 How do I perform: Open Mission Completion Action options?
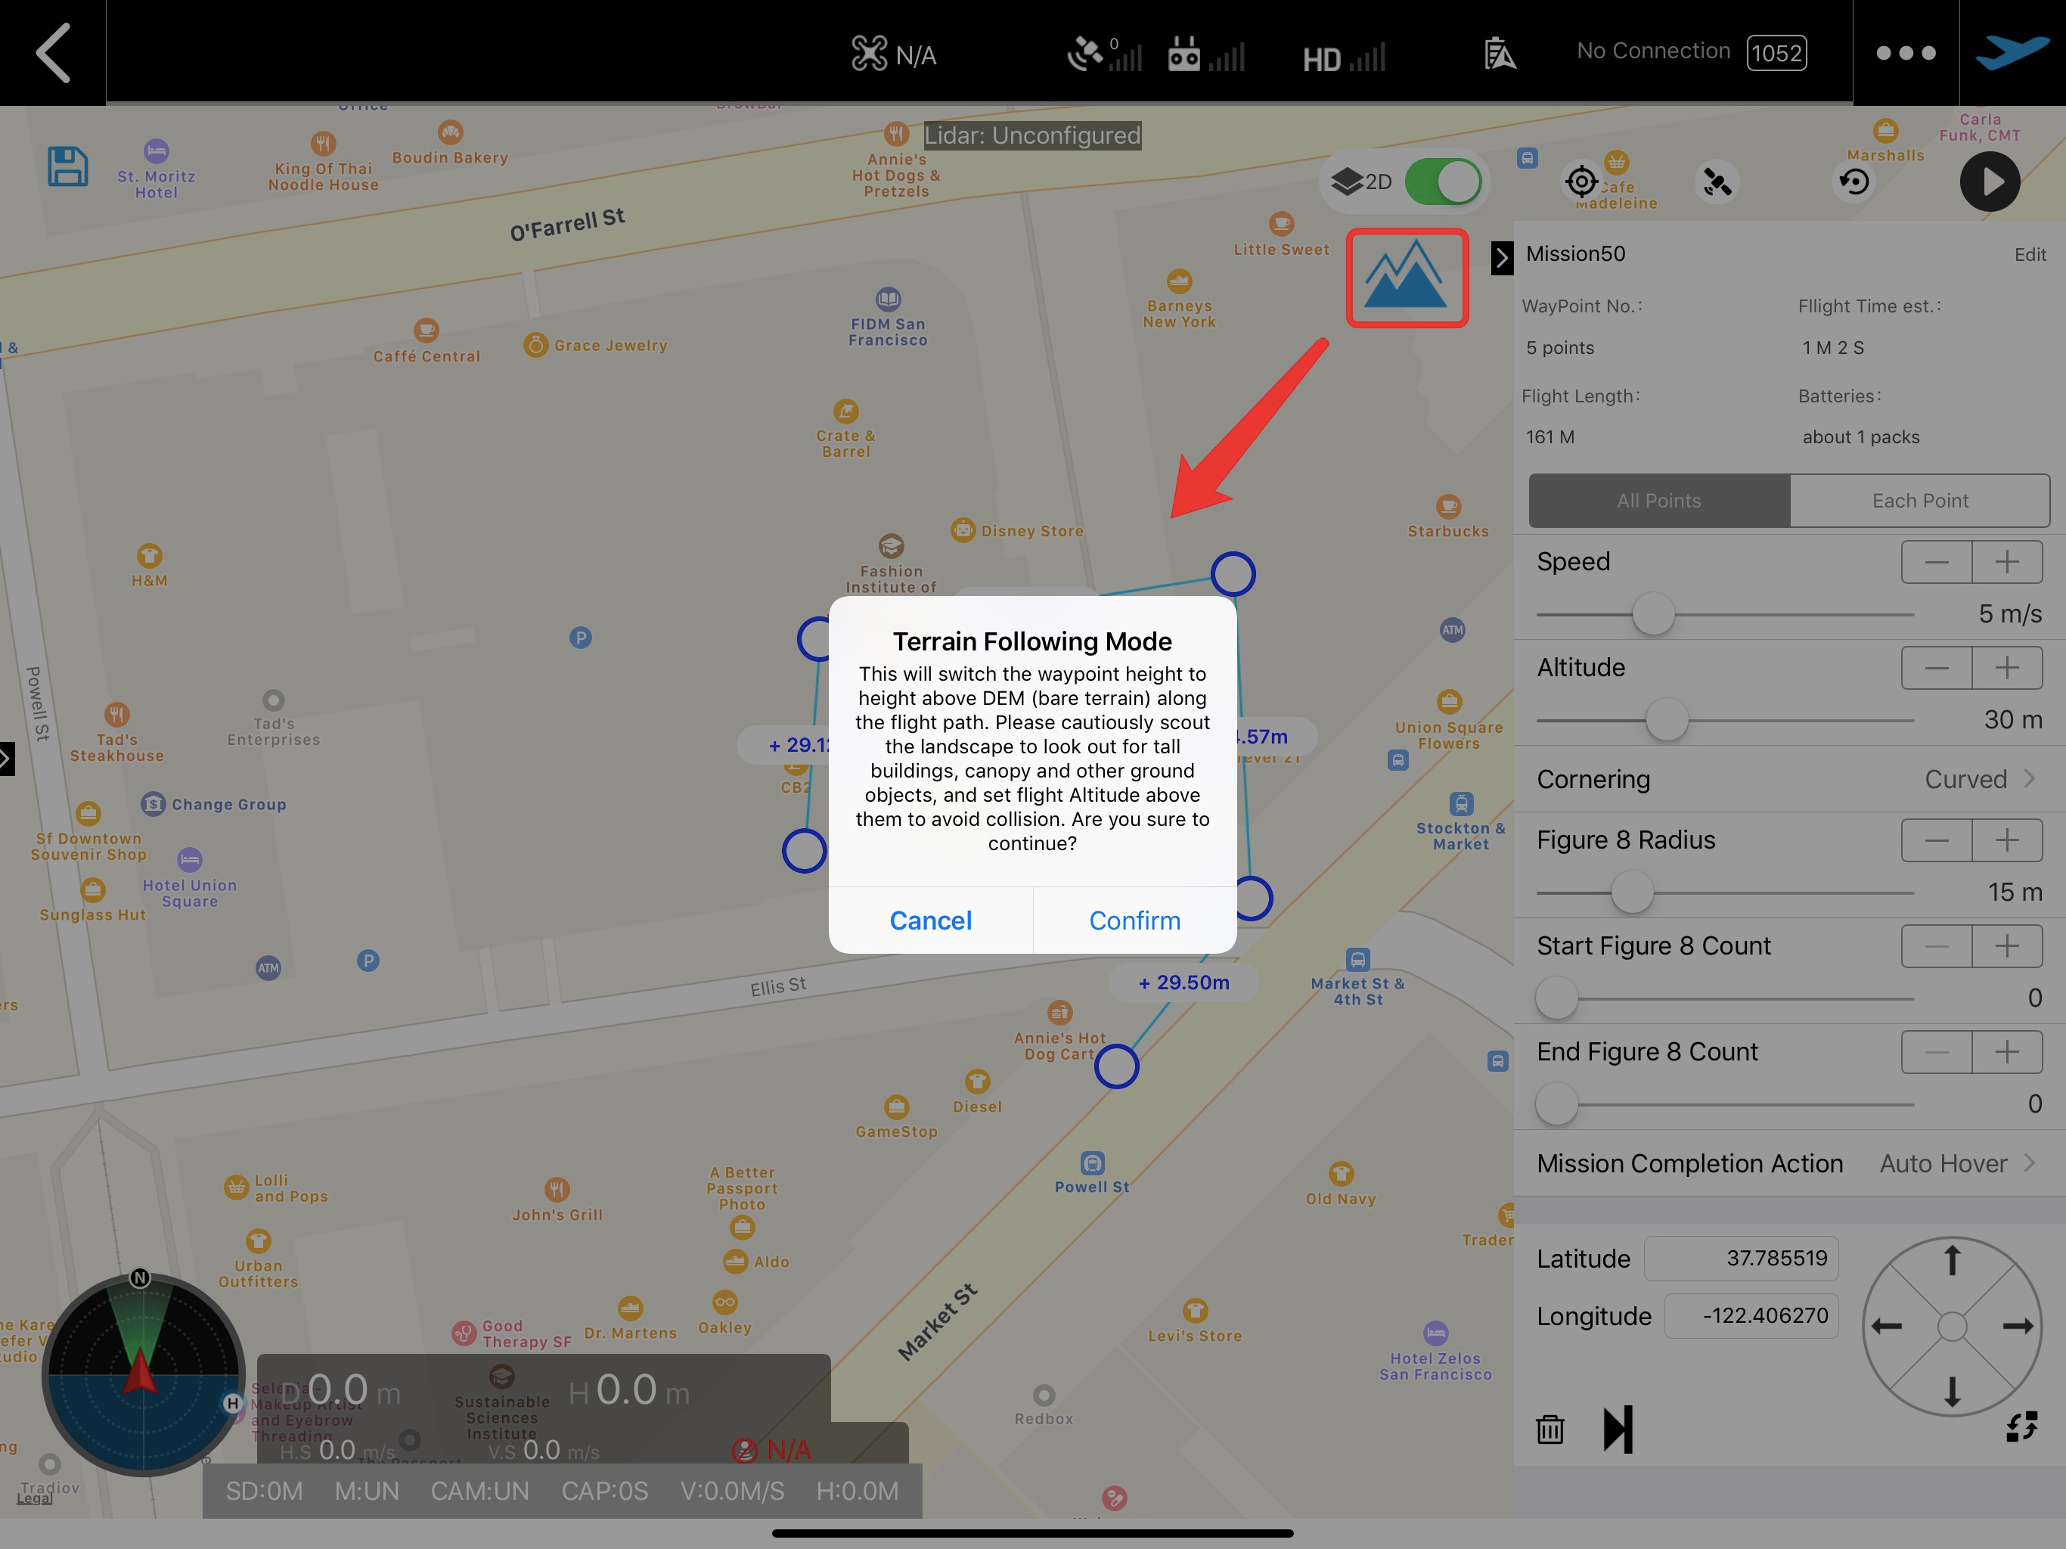[1788, 1163]
